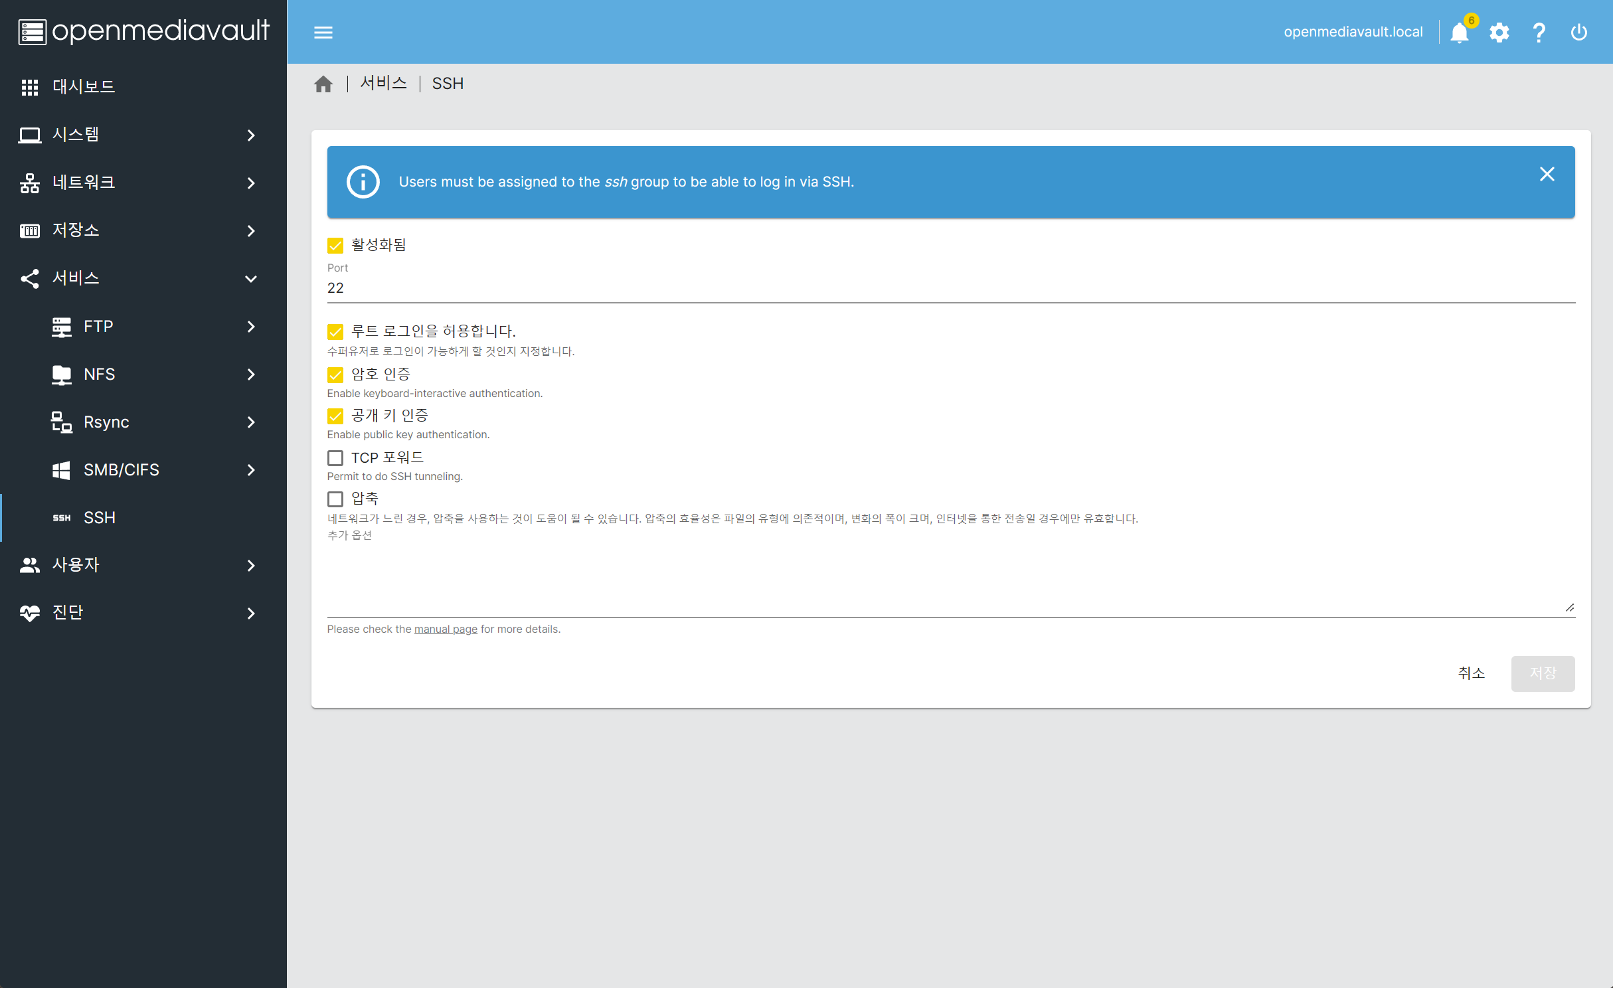Expand the SMB/CIFS submenu chevron
This screenshot has height=988, width=1613.
(x=251, y=470)
